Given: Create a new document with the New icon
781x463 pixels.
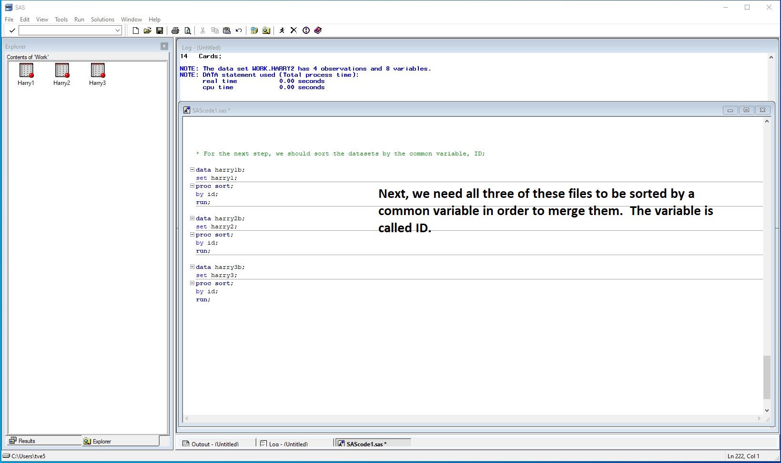Looking at the screenshot, I should coord(136,31).
